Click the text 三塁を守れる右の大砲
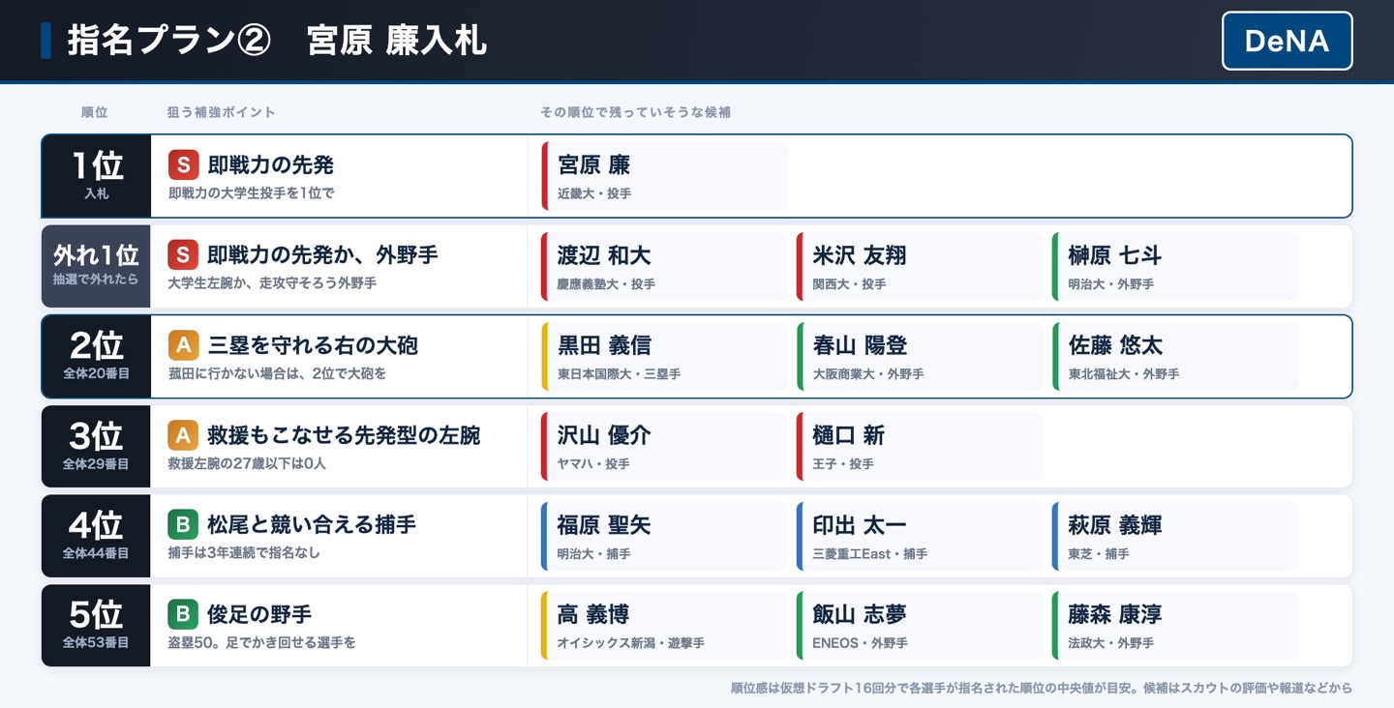 click(313, 345)
